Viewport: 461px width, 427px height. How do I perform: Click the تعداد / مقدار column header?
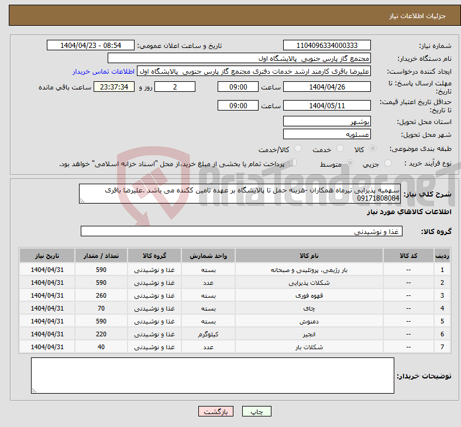(101, 256)
